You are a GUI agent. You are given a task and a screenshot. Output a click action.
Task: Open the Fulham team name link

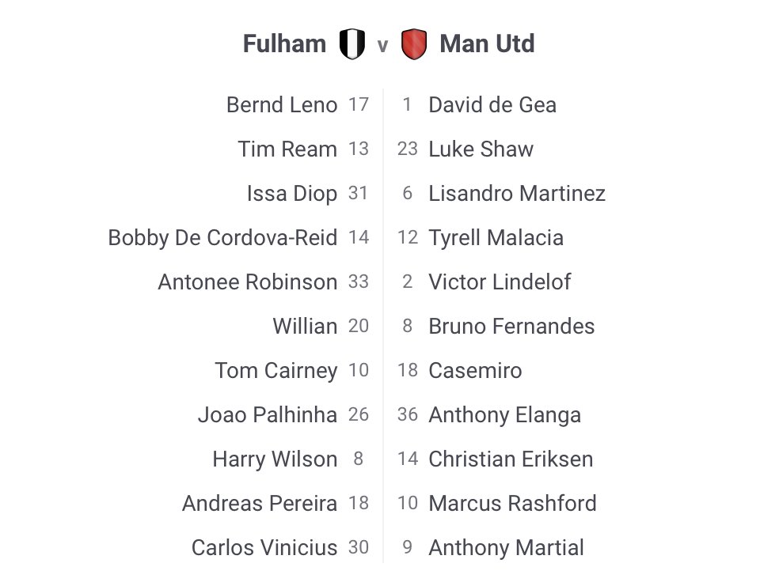pyautogui.click(x=284, y=44)
